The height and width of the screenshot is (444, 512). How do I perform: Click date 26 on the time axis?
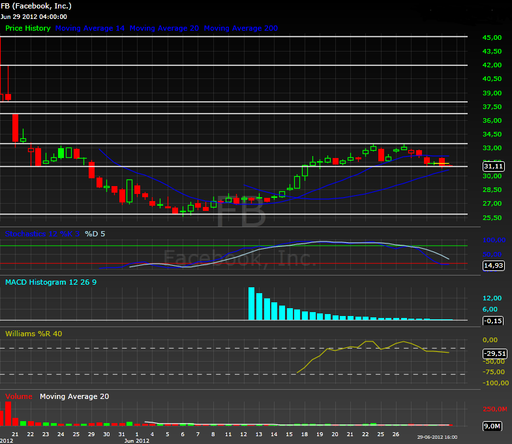coord(396,434)
